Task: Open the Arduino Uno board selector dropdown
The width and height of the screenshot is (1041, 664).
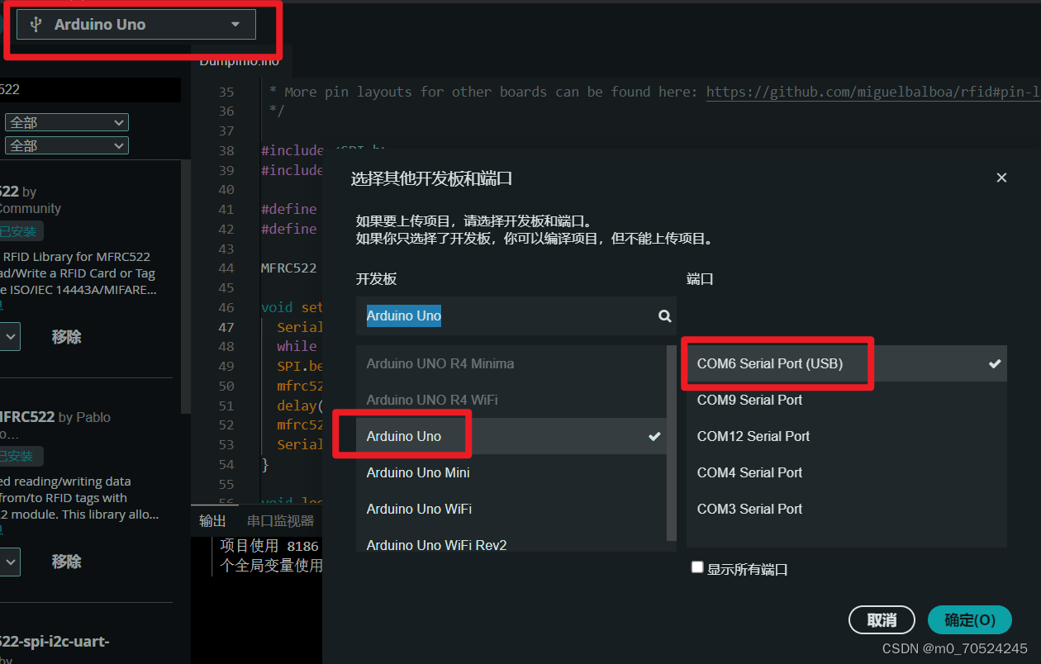Action: [136, 25]
